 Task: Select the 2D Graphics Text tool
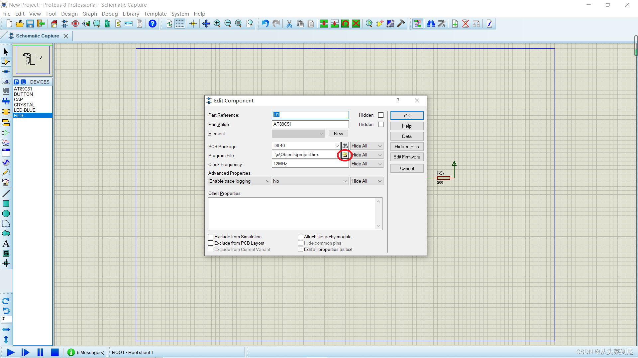click(6, 243)
